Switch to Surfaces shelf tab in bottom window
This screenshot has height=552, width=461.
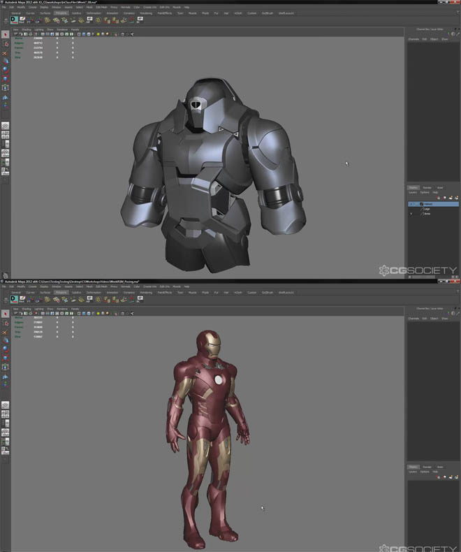tap(45, 293)
